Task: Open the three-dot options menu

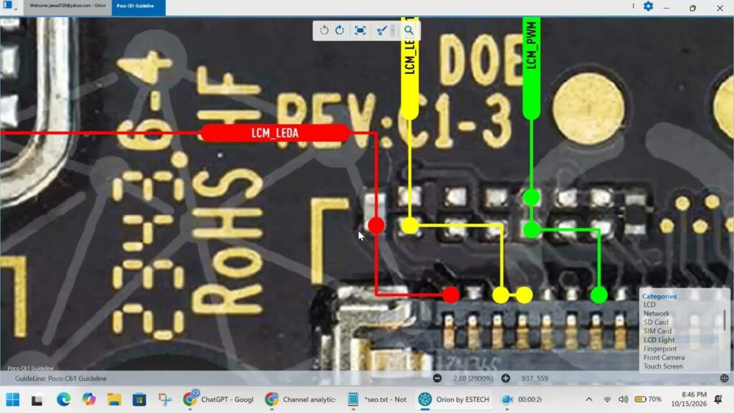Action: click(x=634, y=6)
